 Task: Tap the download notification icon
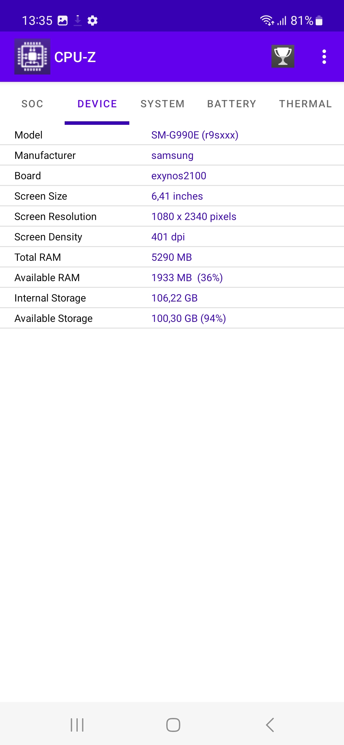tap(77, 21)
